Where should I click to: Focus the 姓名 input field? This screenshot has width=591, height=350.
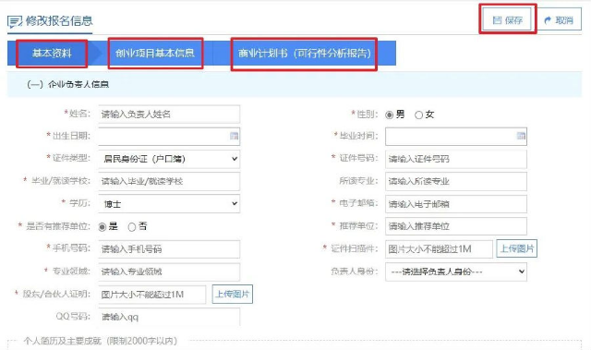[169, 115]
